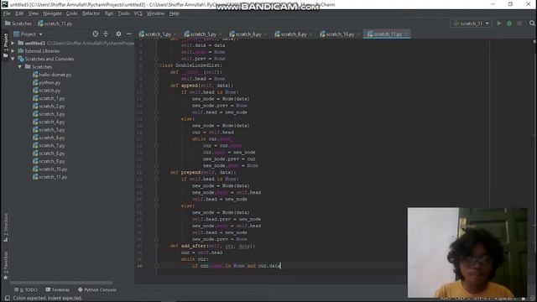Toggle the 2: Favorites side tool window
This screenshot has height=302, width=537.
click(x=6, y=265)
